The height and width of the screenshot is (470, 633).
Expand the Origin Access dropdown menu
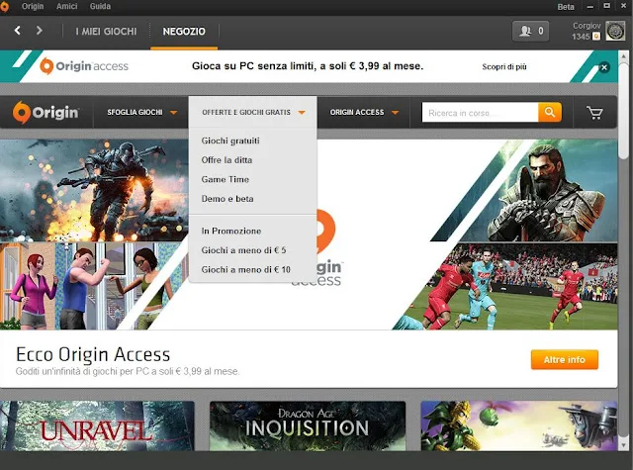click(x=364, y=113)
